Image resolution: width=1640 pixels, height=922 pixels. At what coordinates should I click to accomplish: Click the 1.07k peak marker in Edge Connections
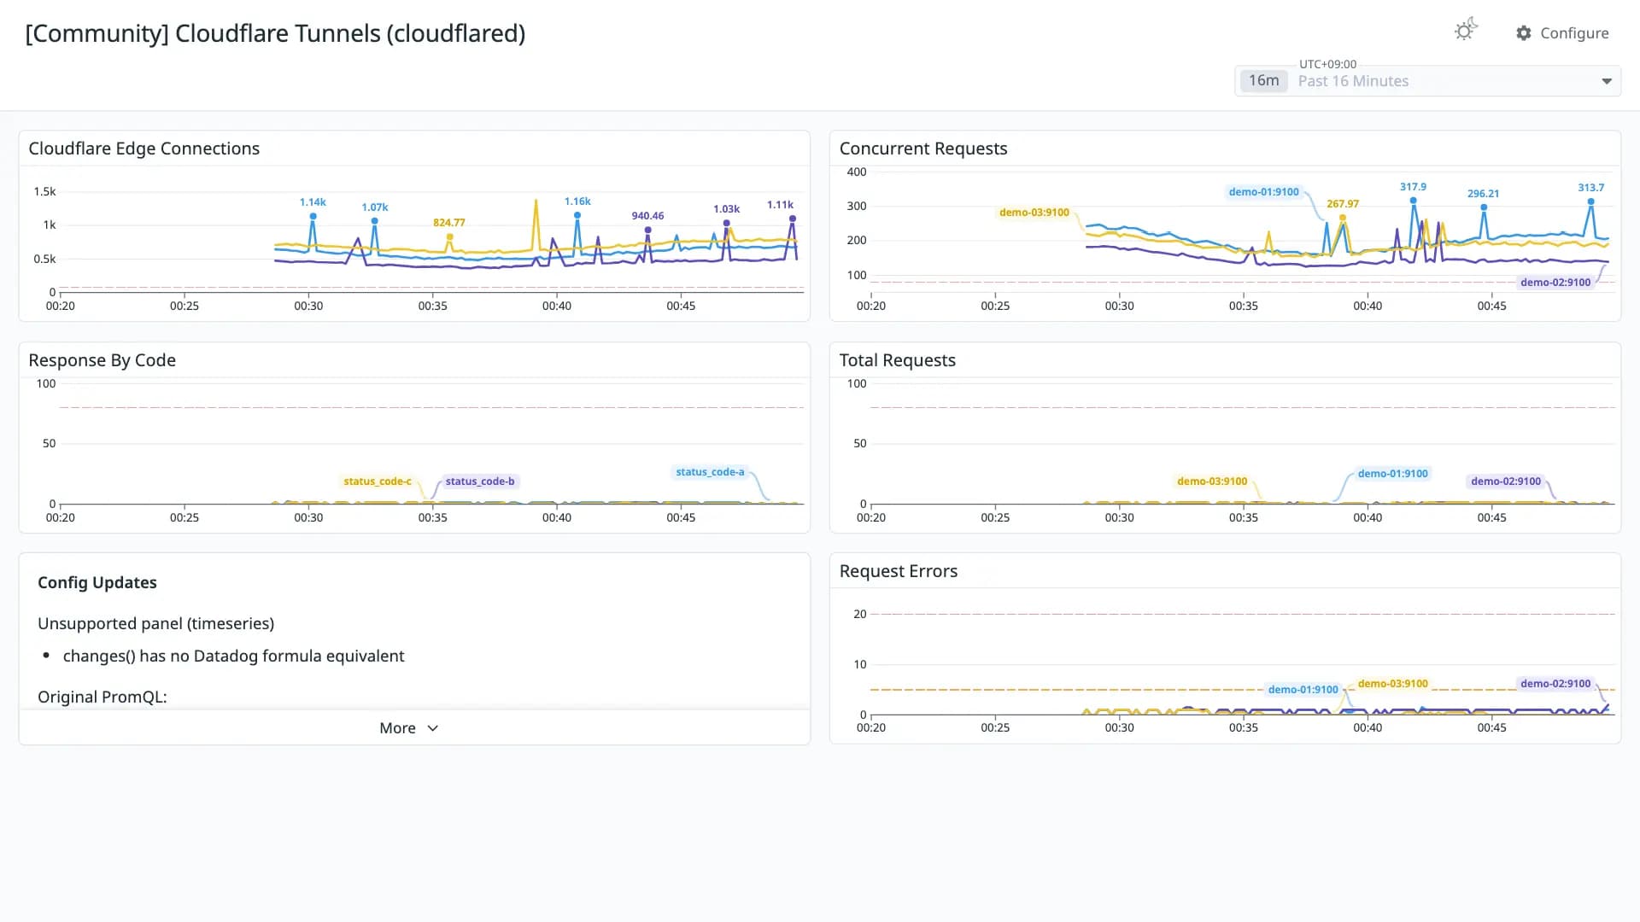point(374,221)
